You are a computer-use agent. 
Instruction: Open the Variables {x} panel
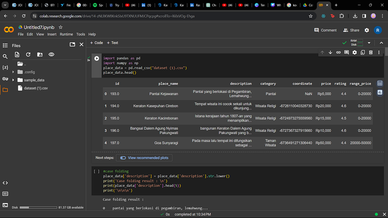tap(5, 68)
